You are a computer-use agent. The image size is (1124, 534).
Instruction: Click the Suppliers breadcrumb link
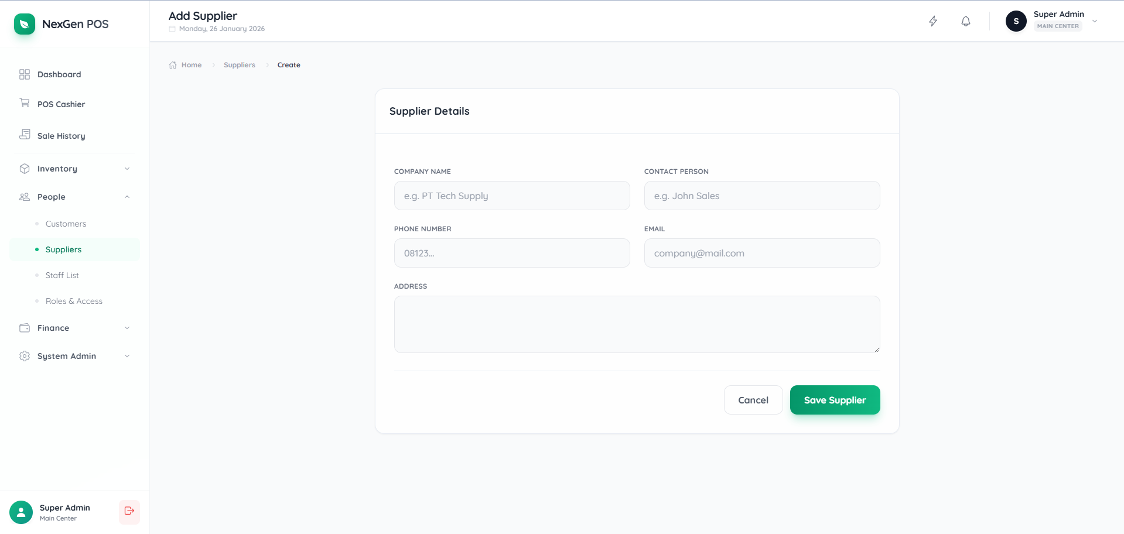coord(239,65)
